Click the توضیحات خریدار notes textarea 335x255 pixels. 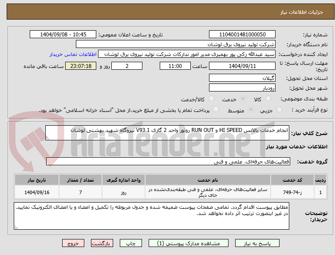click(151, 216)
